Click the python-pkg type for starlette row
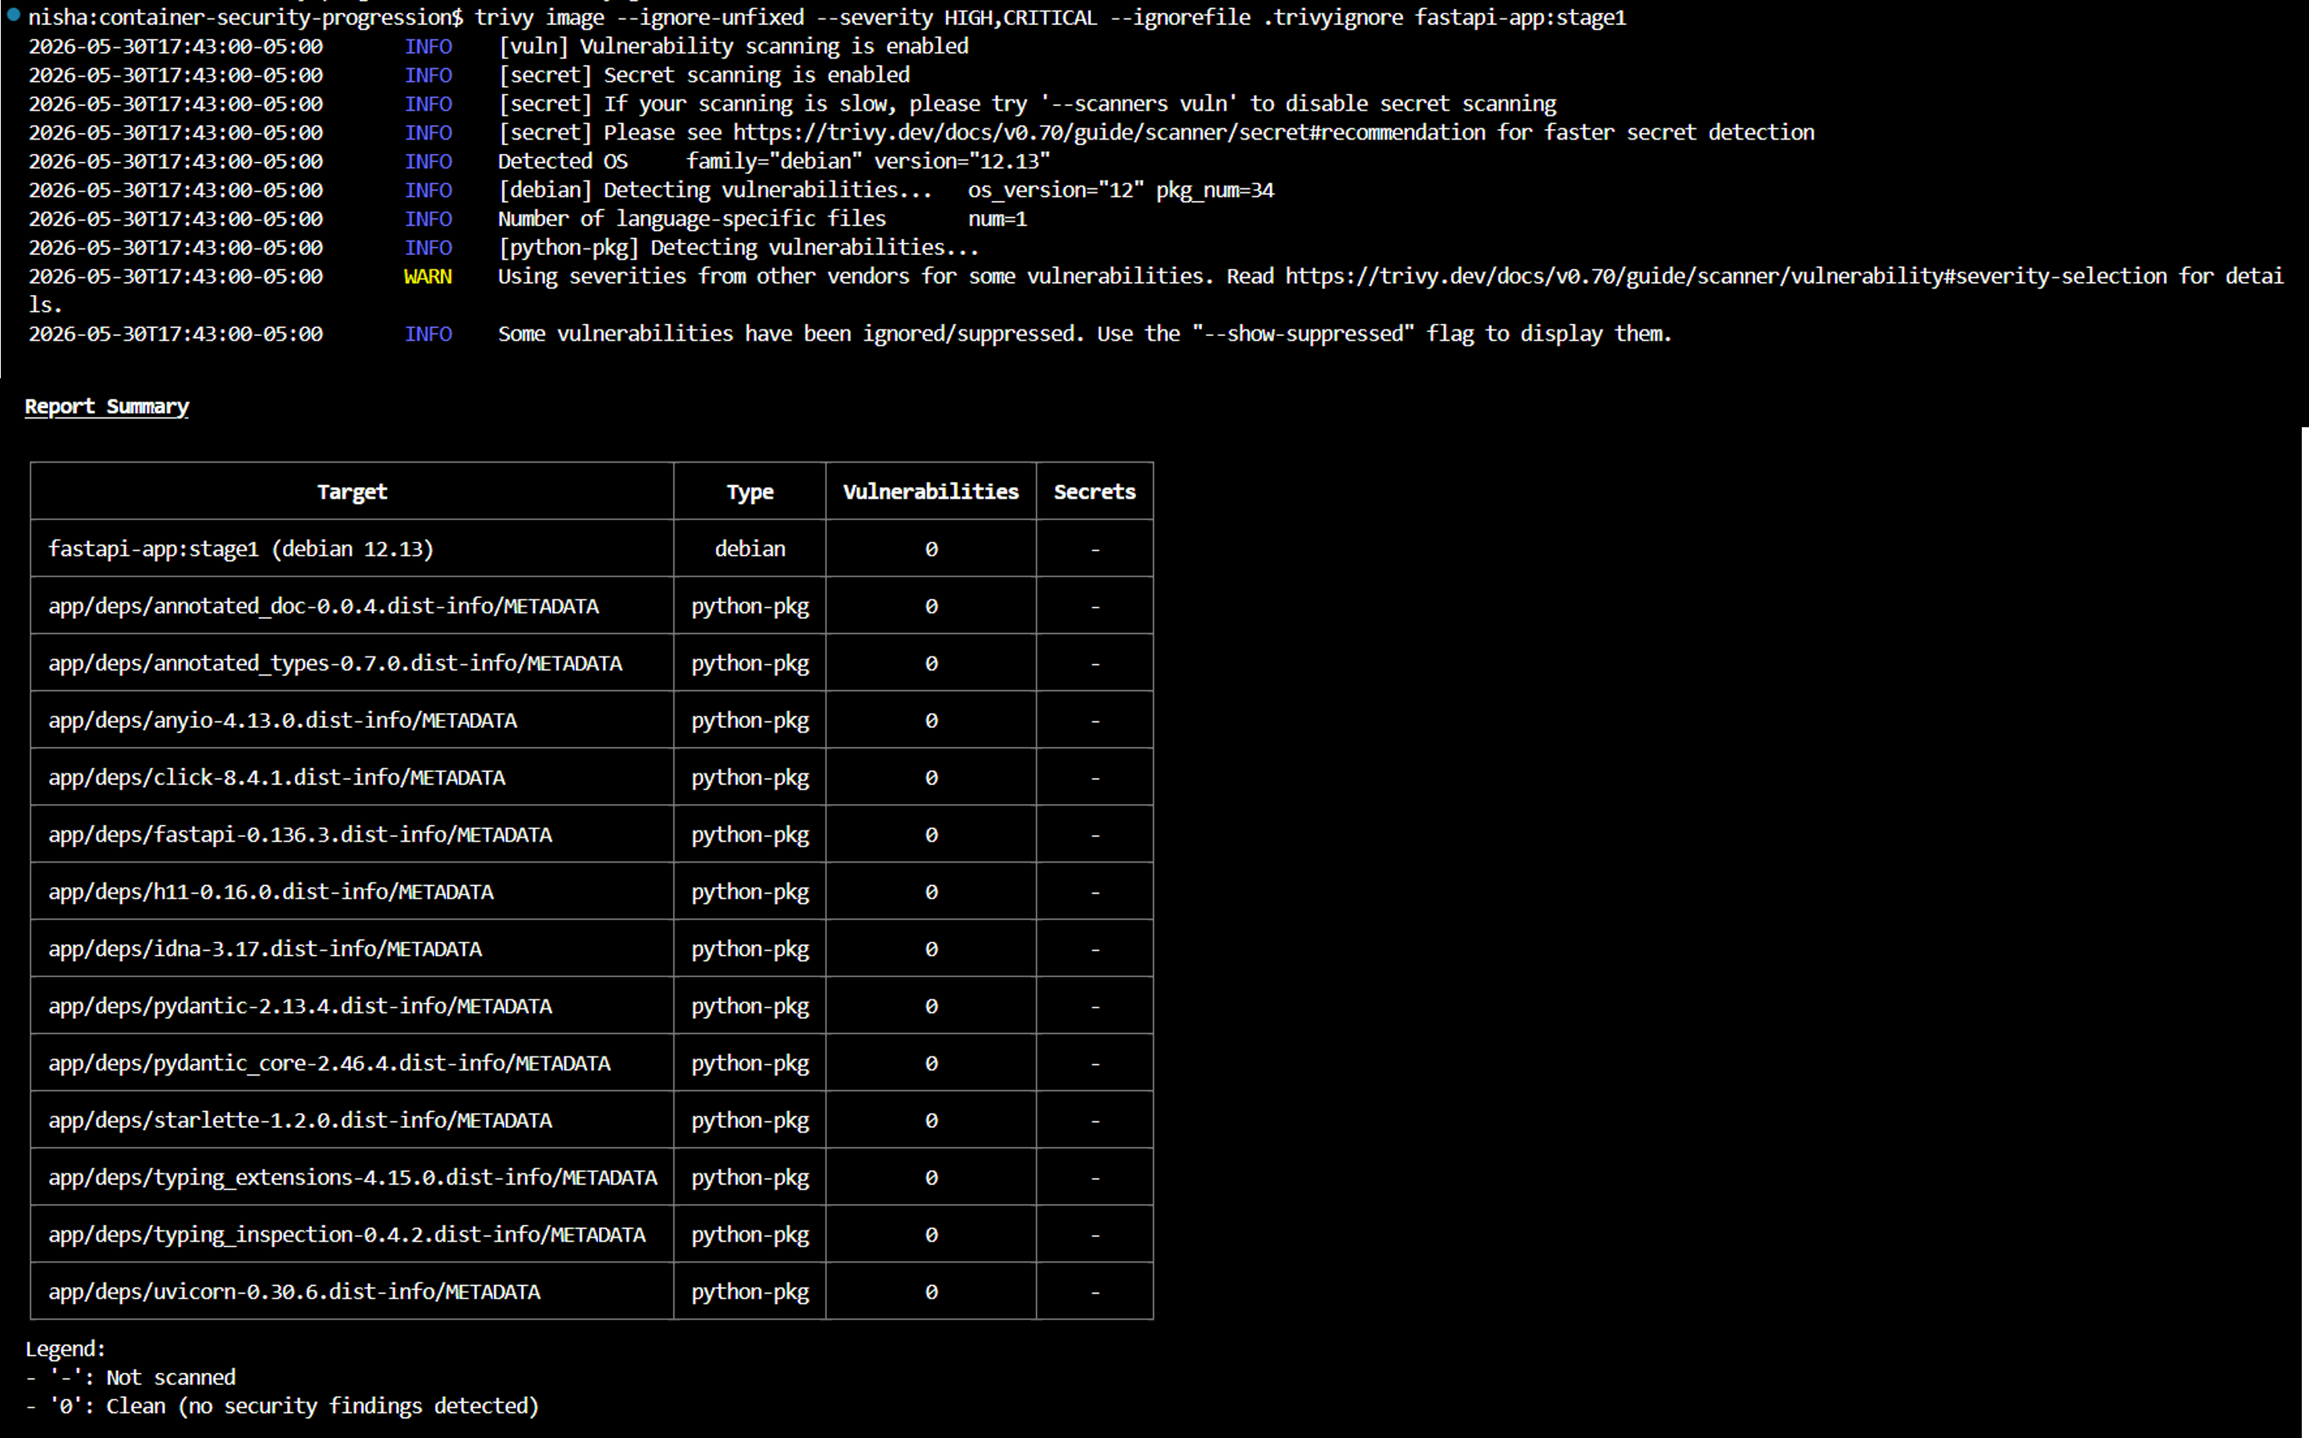This screenshot has width=2309, height=1438. pos(750,1121)
